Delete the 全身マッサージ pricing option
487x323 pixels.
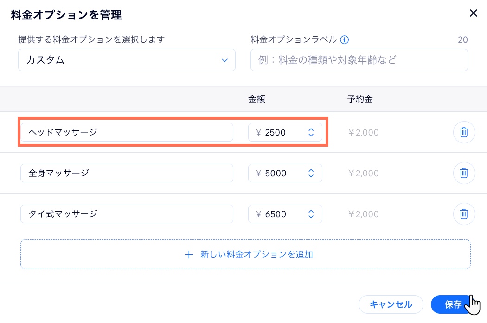point(464,173)
